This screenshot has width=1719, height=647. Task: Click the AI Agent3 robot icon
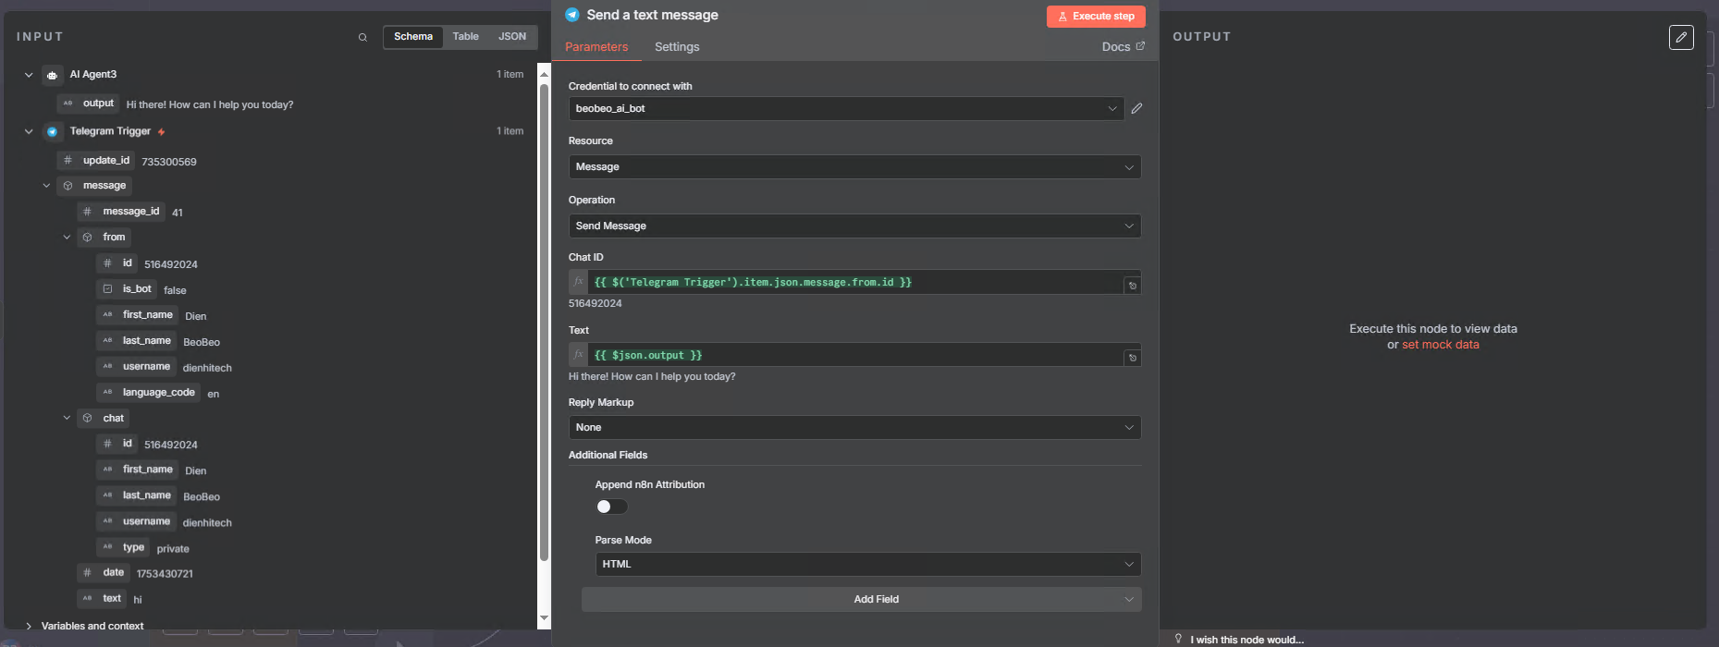tap(53, 75)
